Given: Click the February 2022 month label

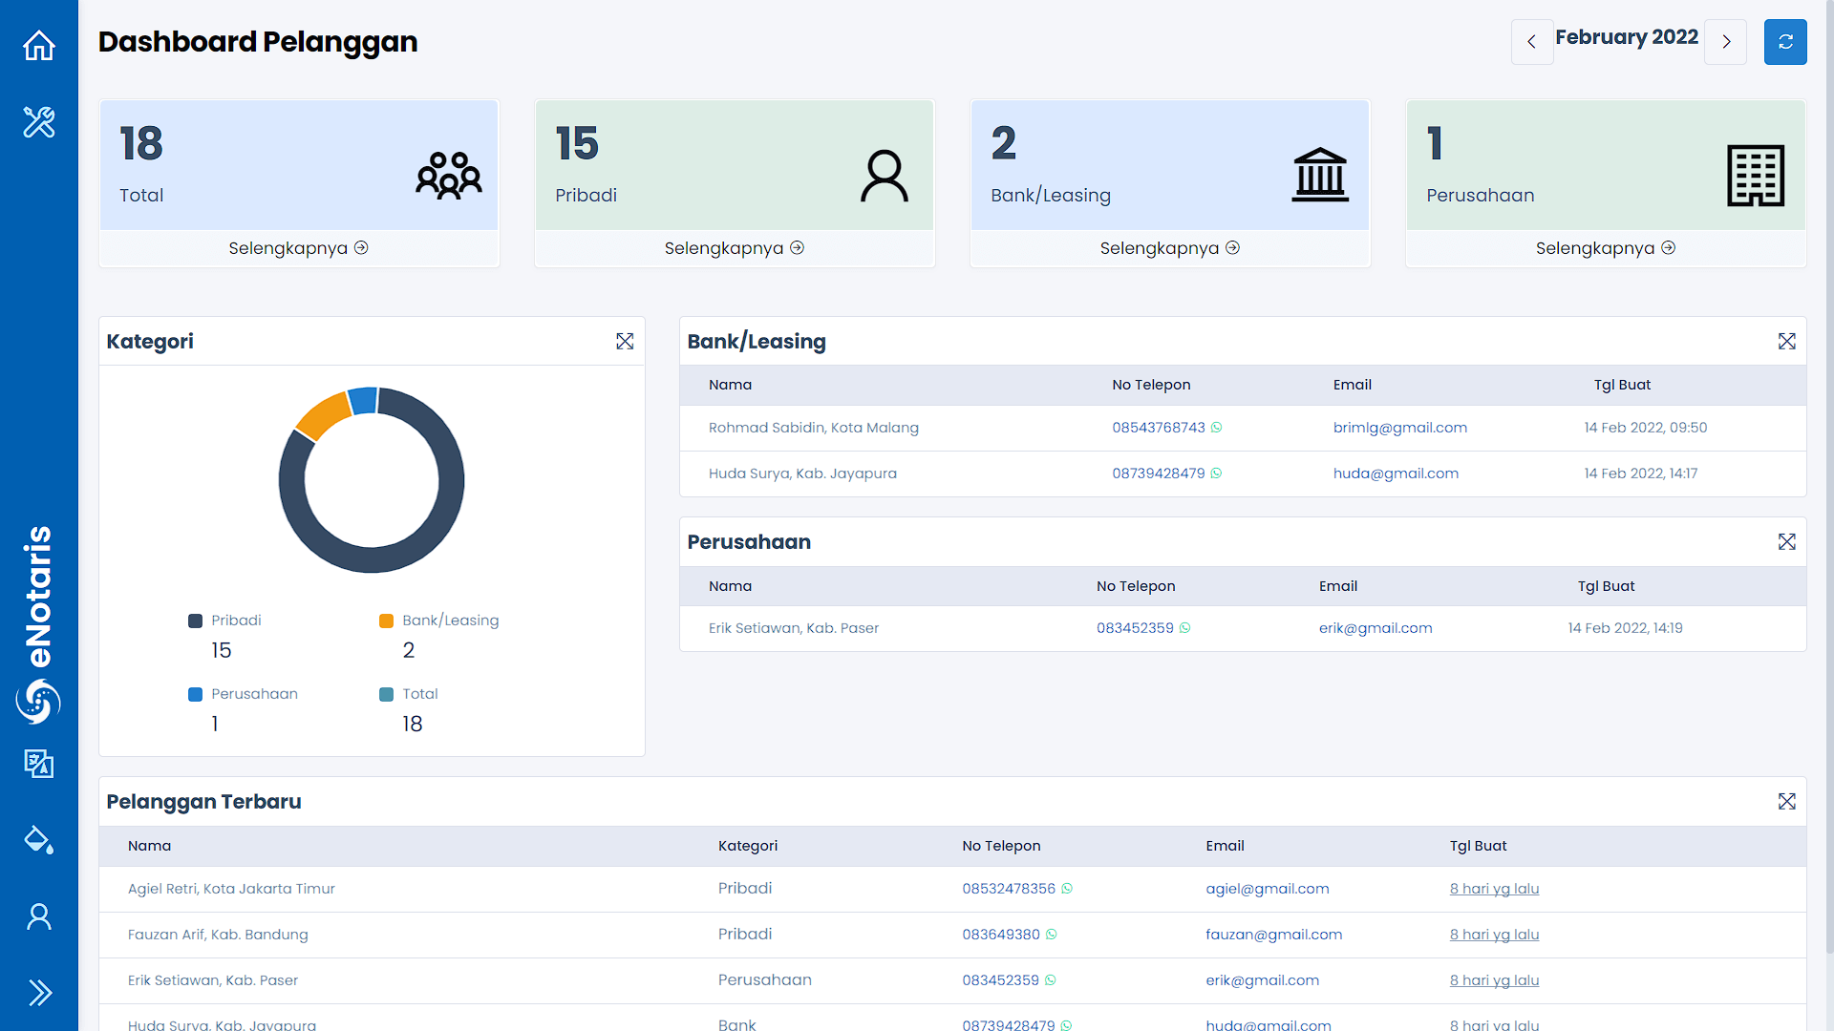Looking at the screenshot, I should click(1627, 37).
